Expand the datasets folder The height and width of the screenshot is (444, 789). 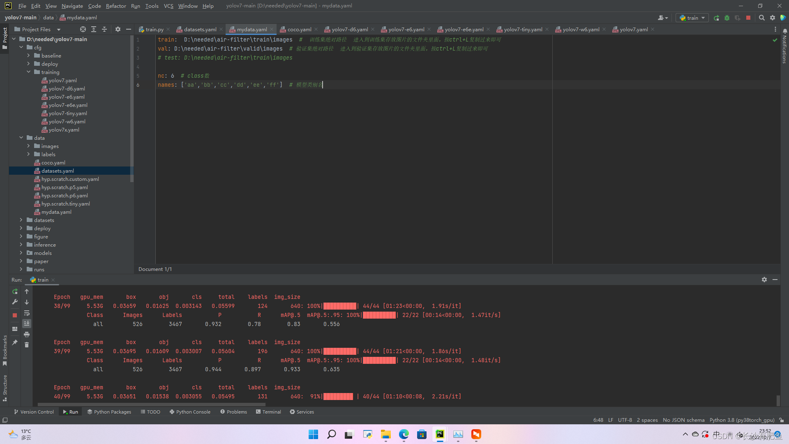click(x=21, y=220)
